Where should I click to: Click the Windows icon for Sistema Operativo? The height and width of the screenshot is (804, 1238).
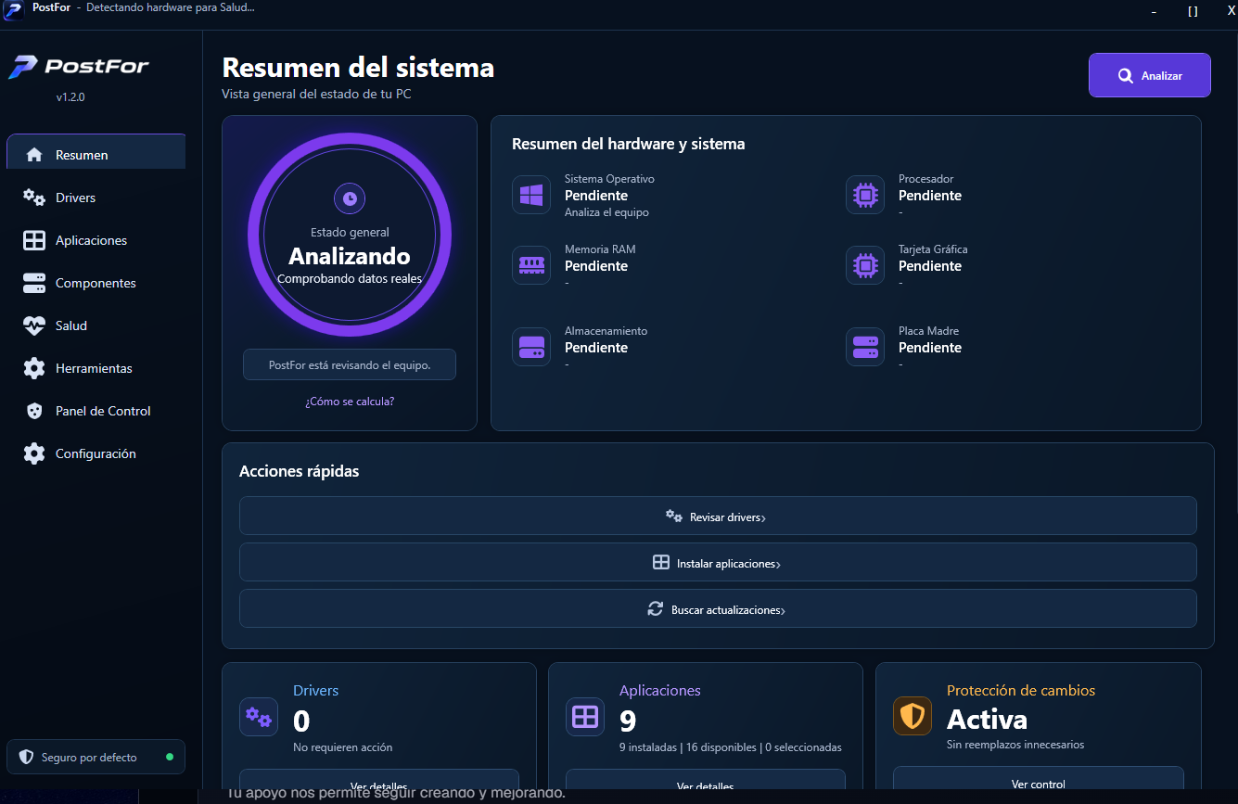click(x=531, y=195)
